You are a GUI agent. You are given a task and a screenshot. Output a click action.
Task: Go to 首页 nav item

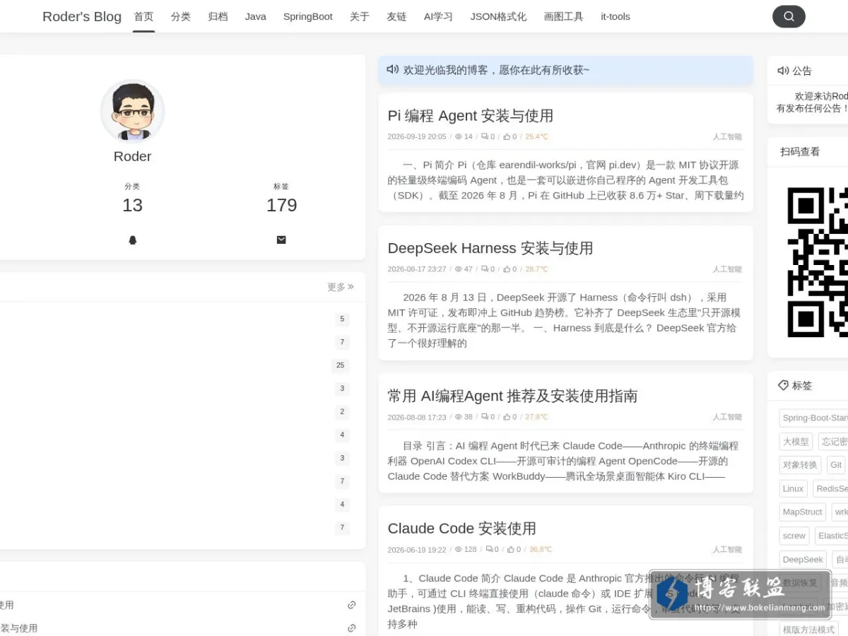click(143, 16)
